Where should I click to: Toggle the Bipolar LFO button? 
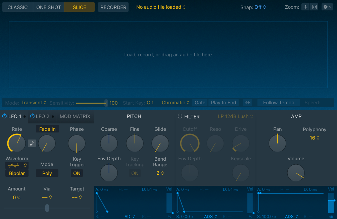(x=17, y=173)
